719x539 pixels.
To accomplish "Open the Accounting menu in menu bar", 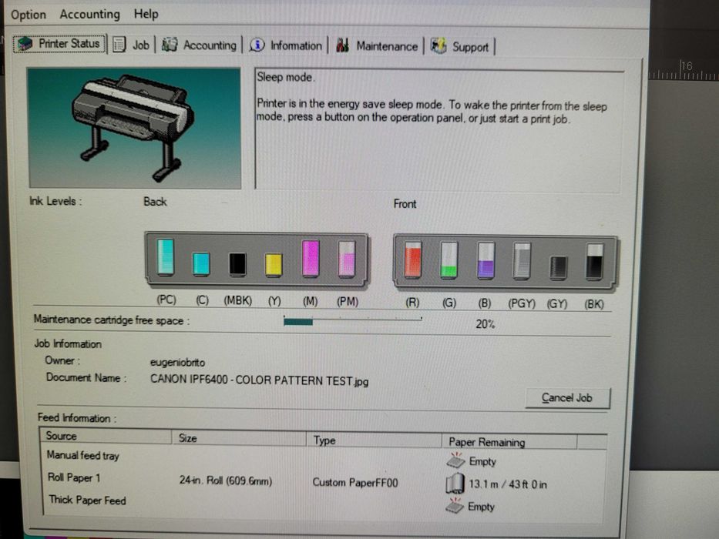I will [x=90, y=14].
